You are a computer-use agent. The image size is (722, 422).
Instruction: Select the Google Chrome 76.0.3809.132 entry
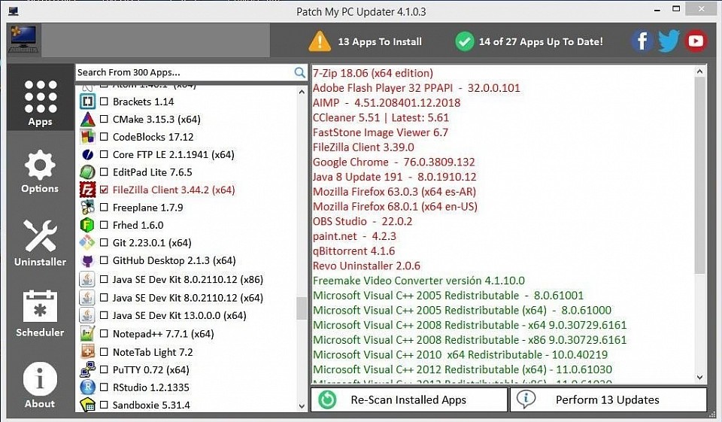click(x=393, y=162)
